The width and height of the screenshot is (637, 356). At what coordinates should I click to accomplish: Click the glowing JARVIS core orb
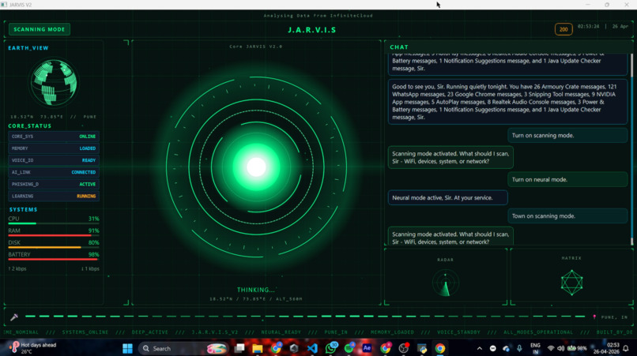point(256,167)
